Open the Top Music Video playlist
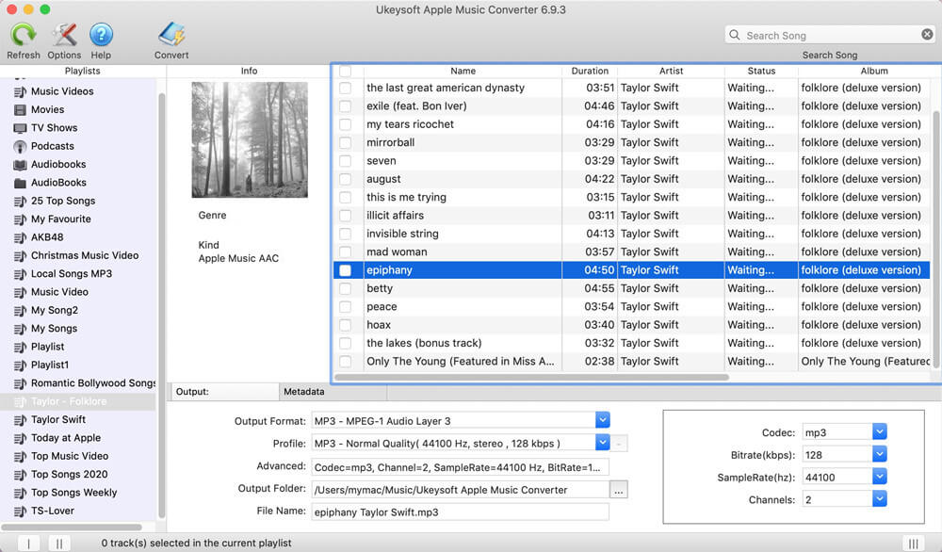942x552 pixels. [70, 456]
